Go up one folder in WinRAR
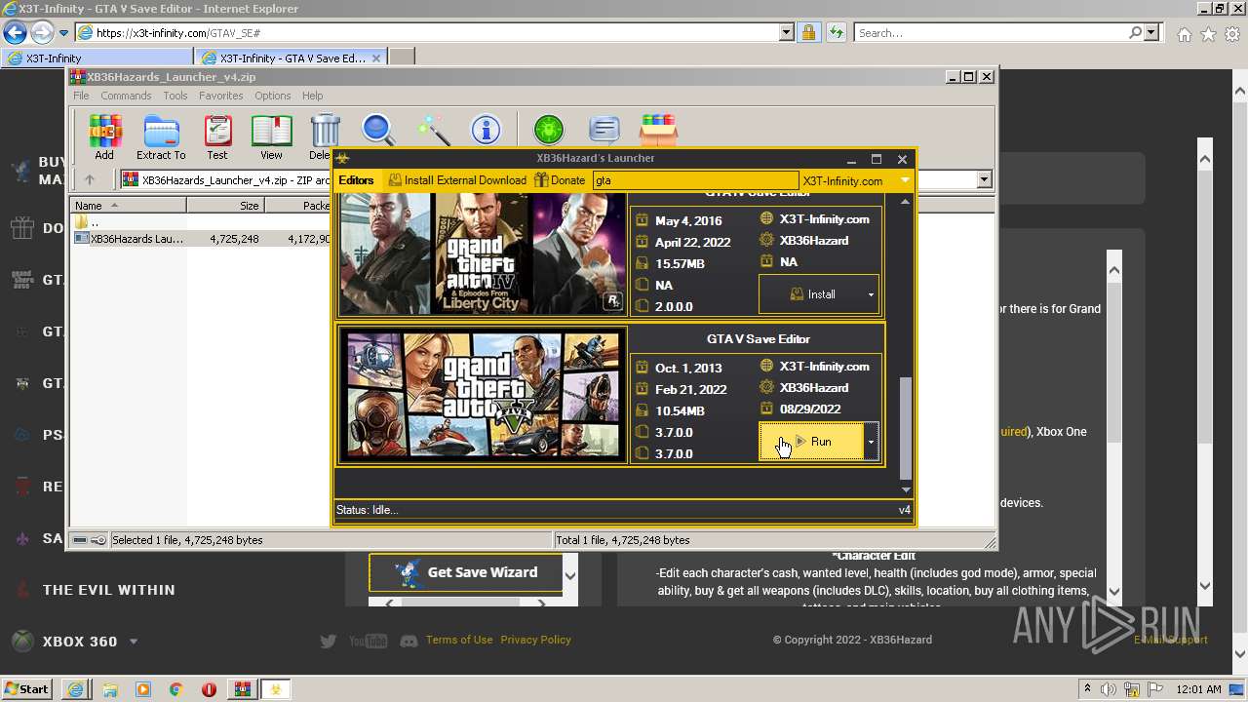Screen dimensions: 1248x702 (90, 179)
